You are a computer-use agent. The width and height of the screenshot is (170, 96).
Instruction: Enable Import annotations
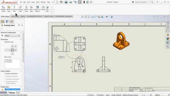5,74
